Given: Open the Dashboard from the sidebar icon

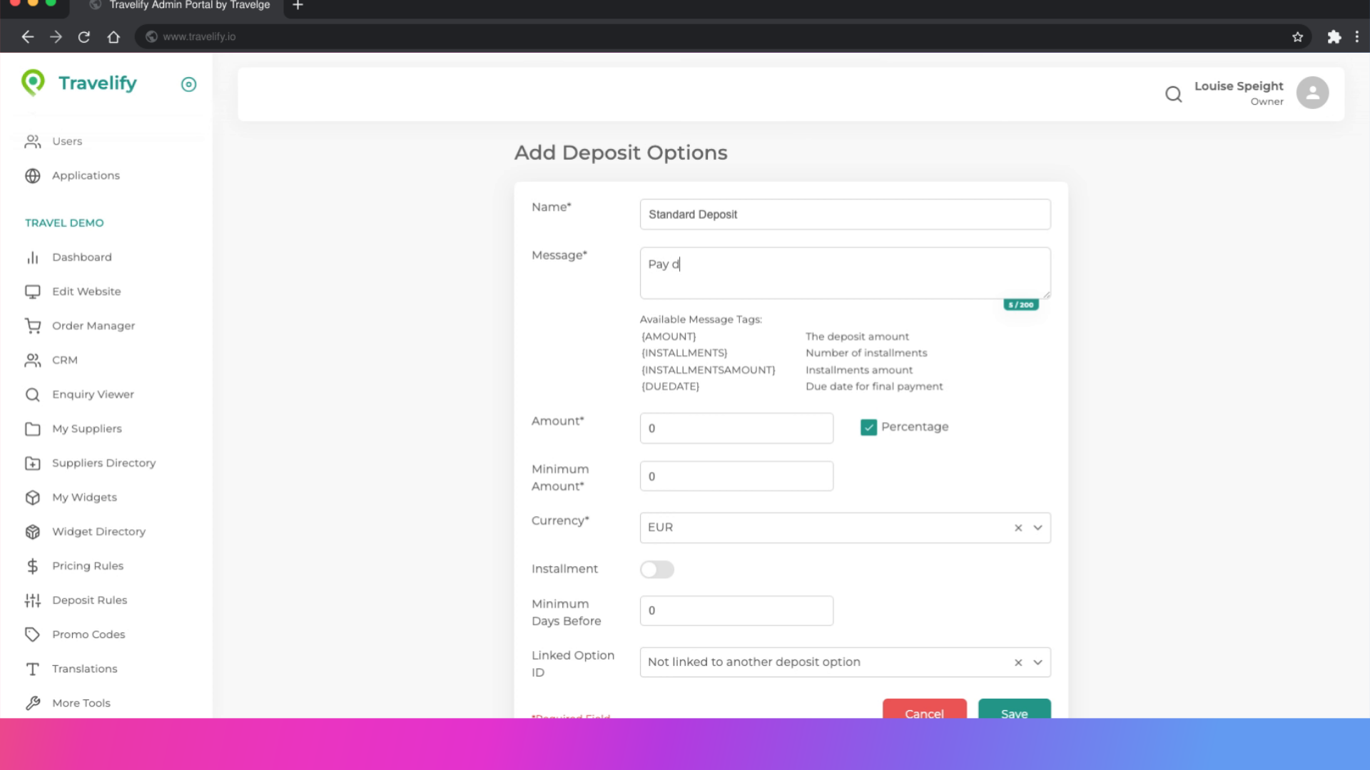Looking at the screenshot, I should pyautogui.click(x=32, y=257).
